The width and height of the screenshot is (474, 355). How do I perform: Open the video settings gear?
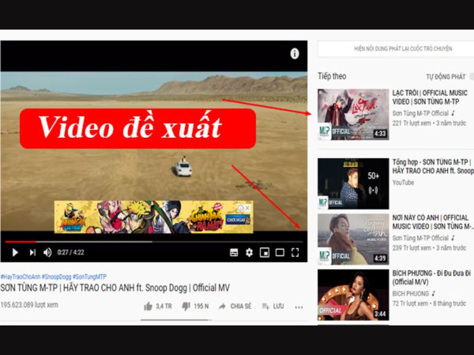pyautogui.click(x=249, y=253)
